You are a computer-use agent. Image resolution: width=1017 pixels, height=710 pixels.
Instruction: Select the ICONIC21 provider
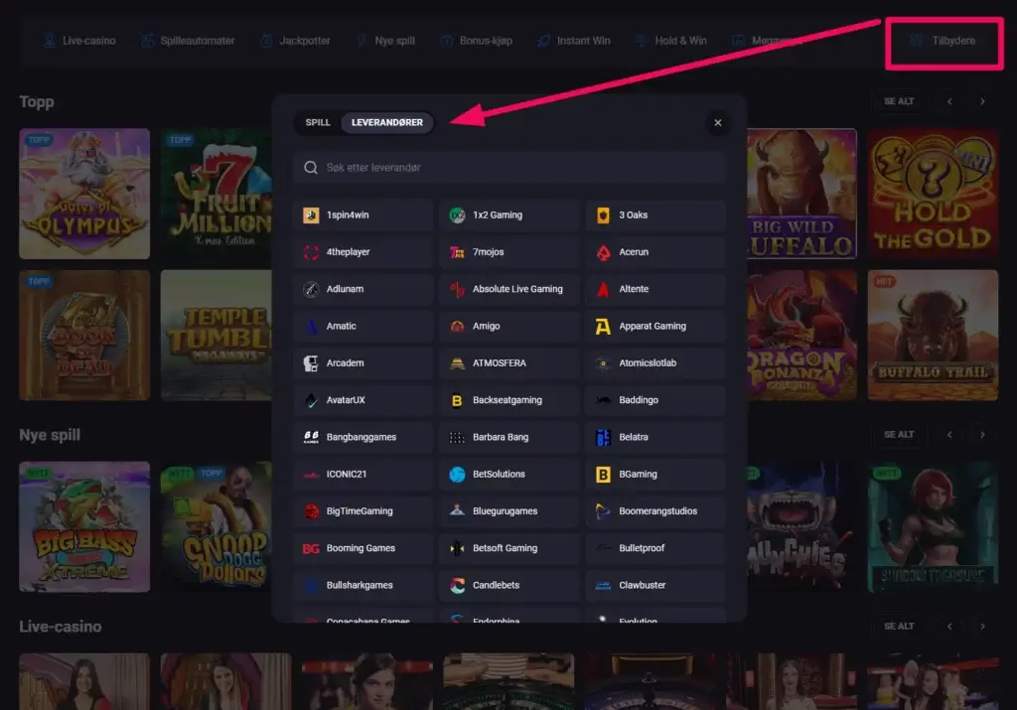[x=363, y=474]
